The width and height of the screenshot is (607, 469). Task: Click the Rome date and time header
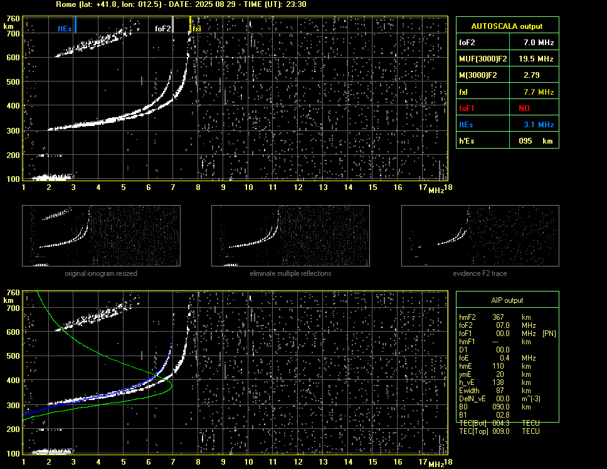coord(181,4)
